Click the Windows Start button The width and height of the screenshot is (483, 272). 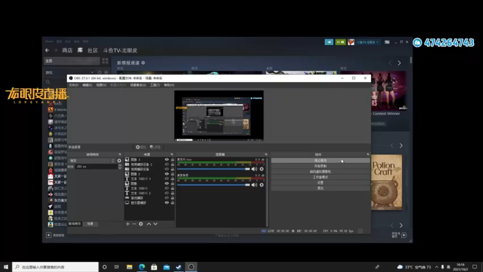click(x=6, y=267)
